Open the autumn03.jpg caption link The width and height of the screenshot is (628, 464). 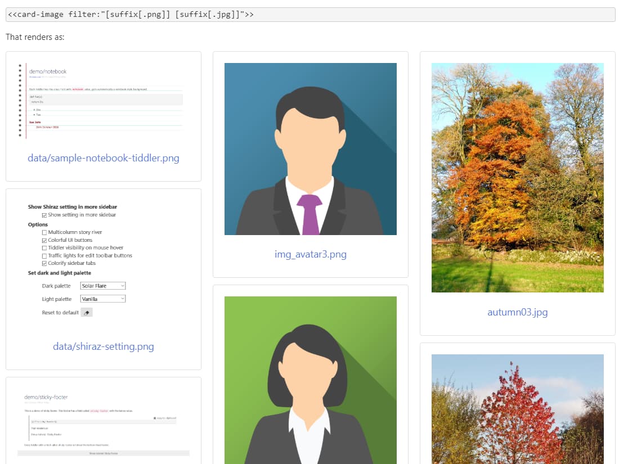(x=517, y=312)
